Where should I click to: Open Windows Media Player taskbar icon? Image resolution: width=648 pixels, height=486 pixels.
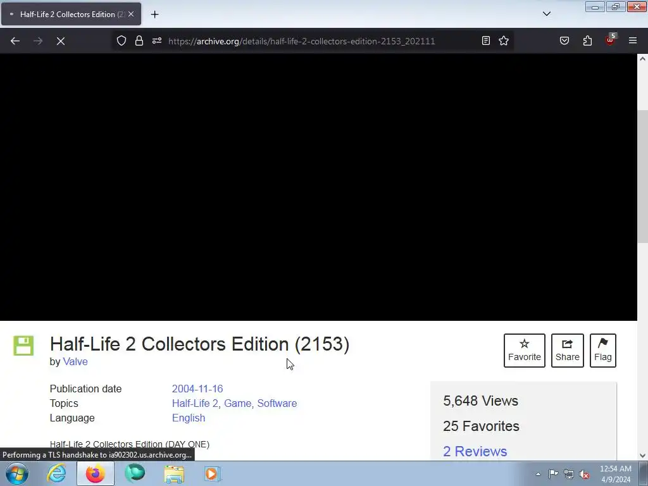[x=213, y=473]
